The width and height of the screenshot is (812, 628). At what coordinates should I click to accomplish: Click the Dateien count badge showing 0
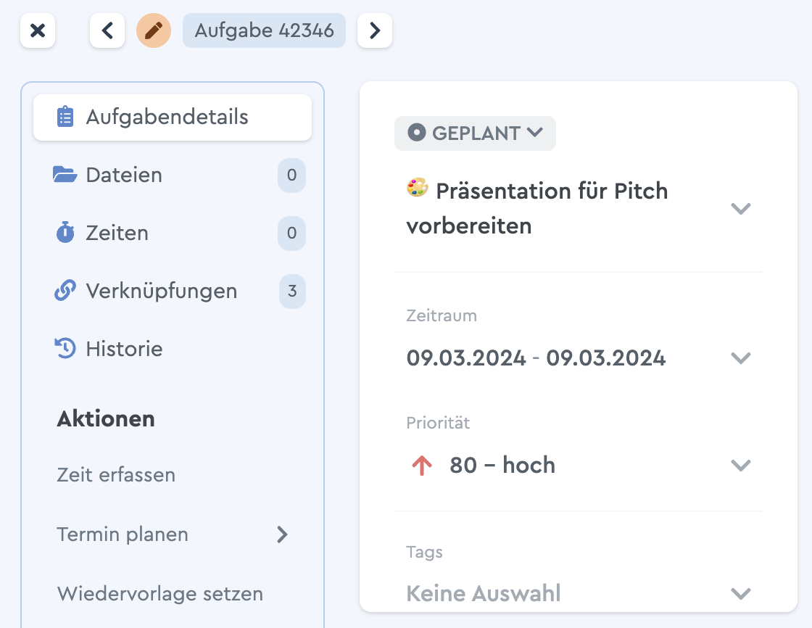(x=292, y=175)
